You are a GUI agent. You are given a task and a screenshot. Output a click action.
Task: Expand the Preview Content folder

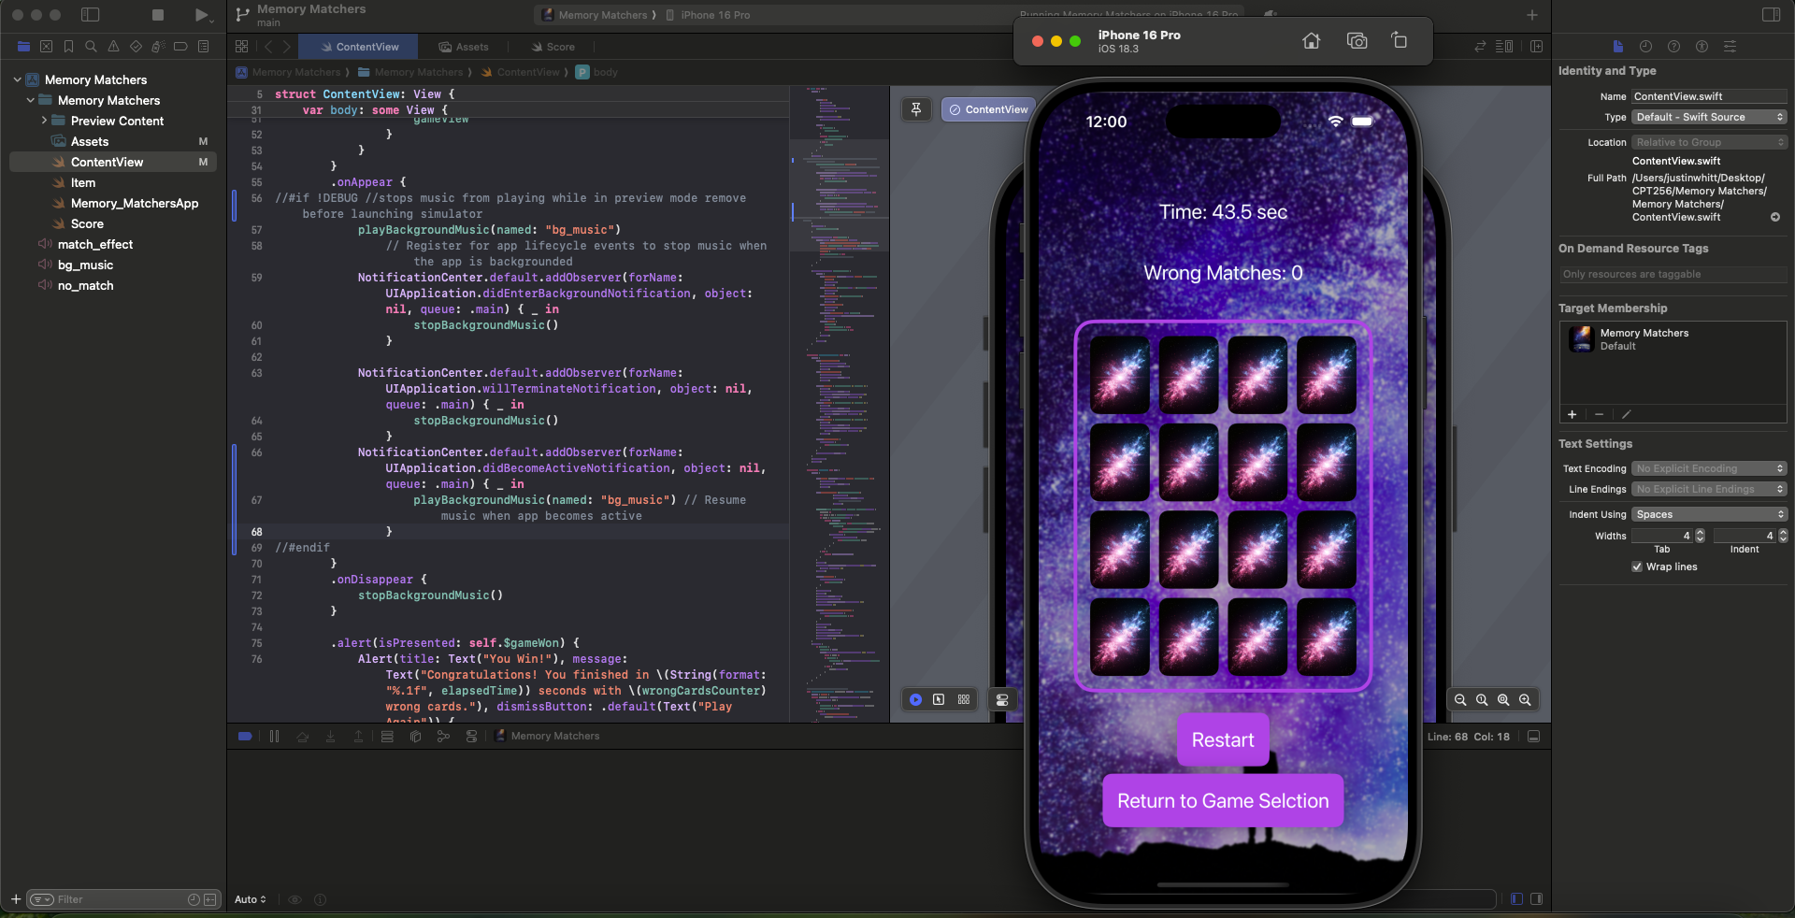(x=44, y=121)
